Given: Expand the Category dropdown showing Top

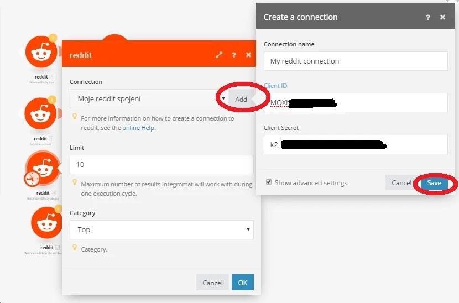Looking at the screenshot, I should click(161, 229).
